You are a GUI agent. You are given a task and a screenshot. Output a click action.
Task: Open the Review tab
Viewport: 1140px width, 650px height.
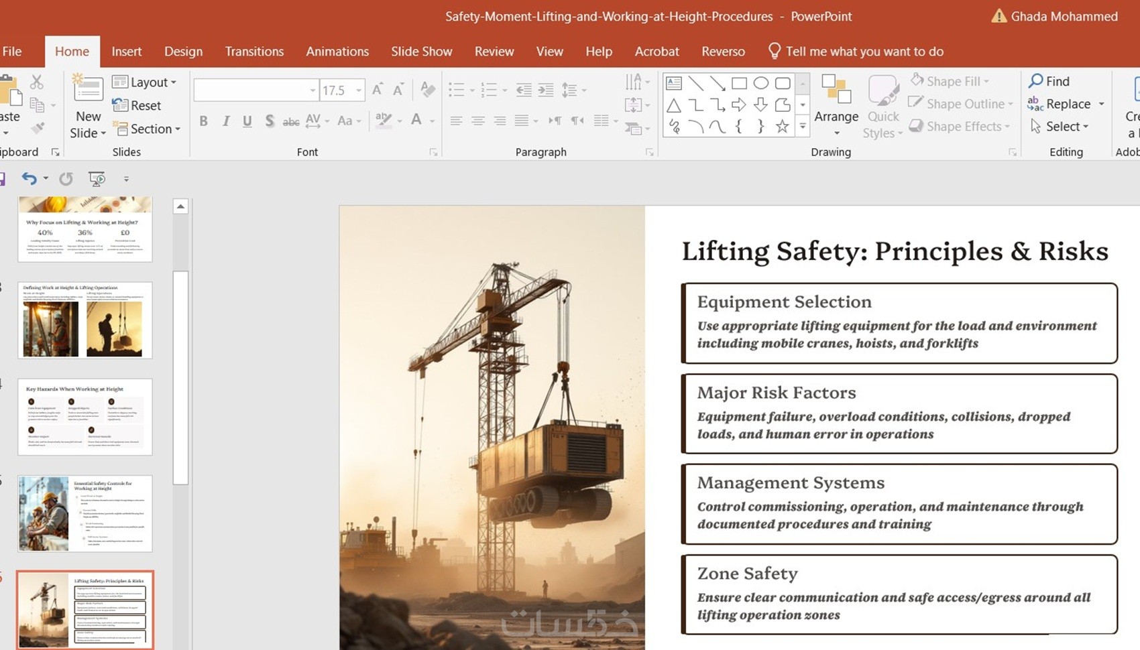point(494,51)
